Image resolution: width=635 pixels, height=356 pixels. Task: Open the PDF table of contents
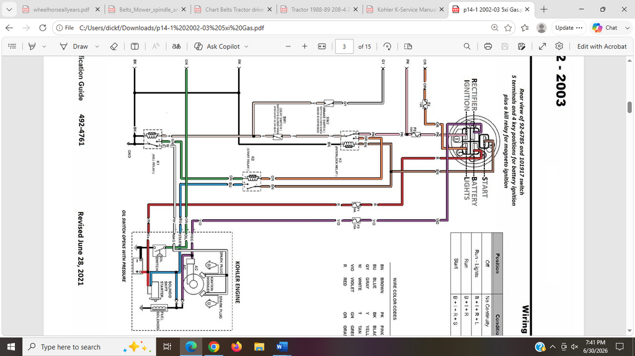(12, 46)
